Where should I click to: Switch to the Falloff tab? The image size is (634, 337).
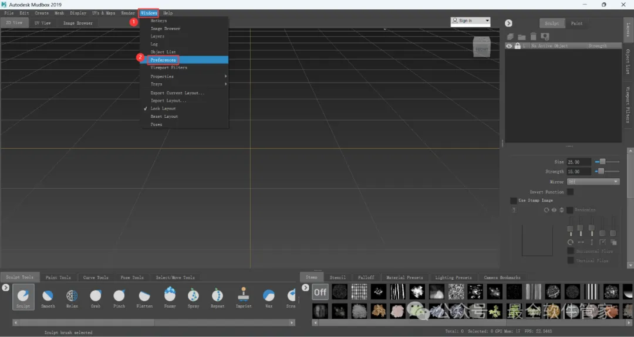tap(366, 277)
